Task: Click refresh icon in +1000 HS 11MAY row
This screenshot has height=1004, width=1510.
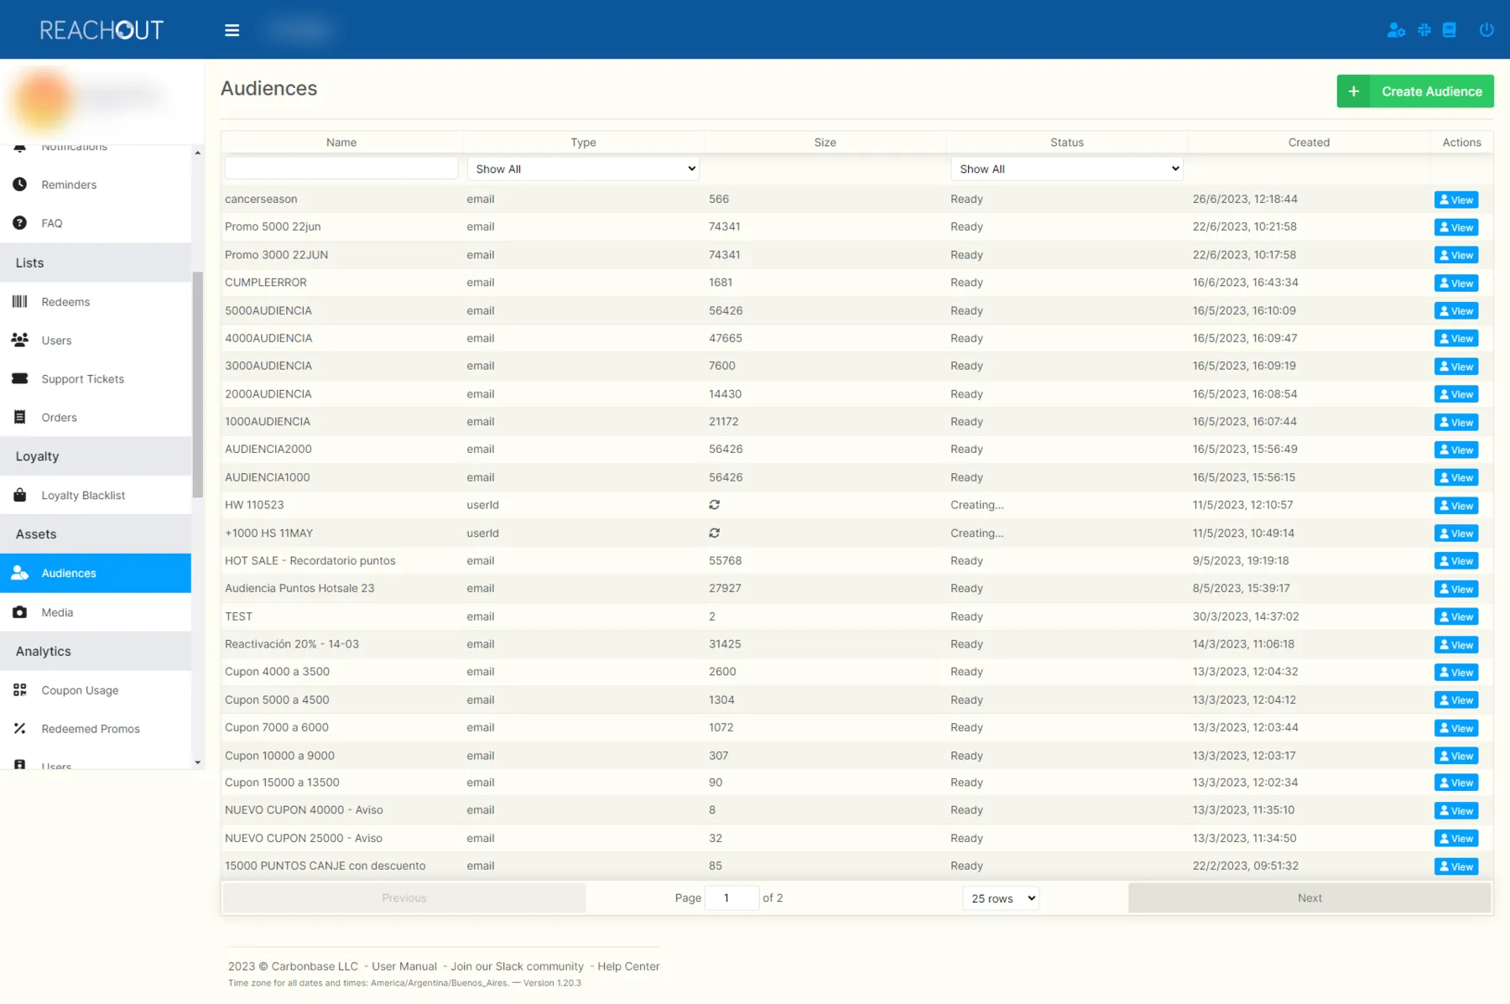Action: point(715,533)
